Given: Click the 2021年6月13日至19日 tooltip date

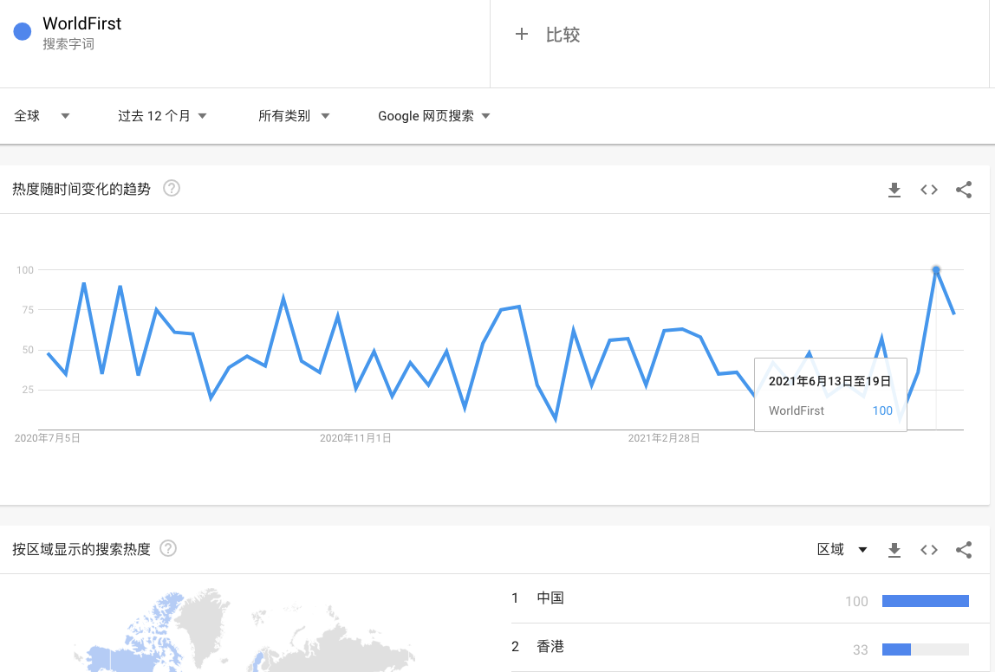Looking at the screenshot, I should [829, 381].
